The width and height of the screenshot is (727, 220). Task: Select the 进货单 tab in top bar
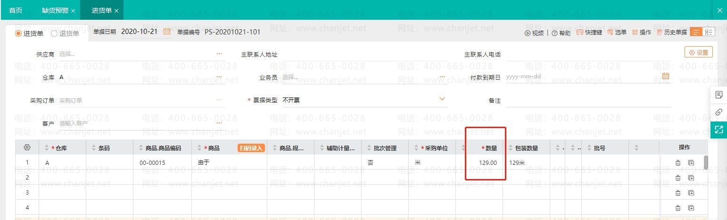[101, 10]
